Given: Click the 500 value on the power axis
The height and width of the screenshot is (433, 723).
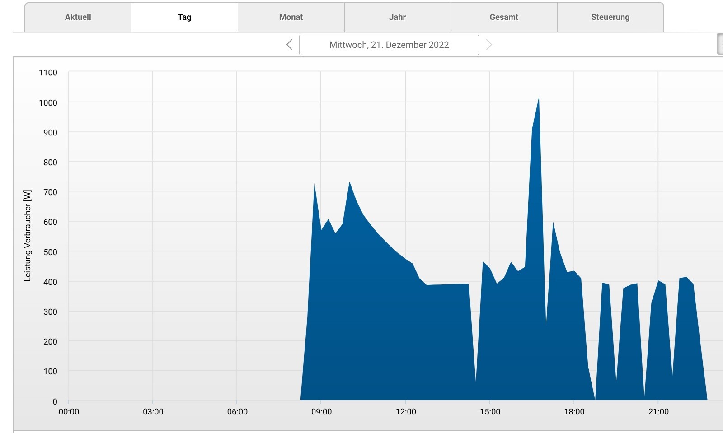Looking at the screenshot, I should (50, 252).
